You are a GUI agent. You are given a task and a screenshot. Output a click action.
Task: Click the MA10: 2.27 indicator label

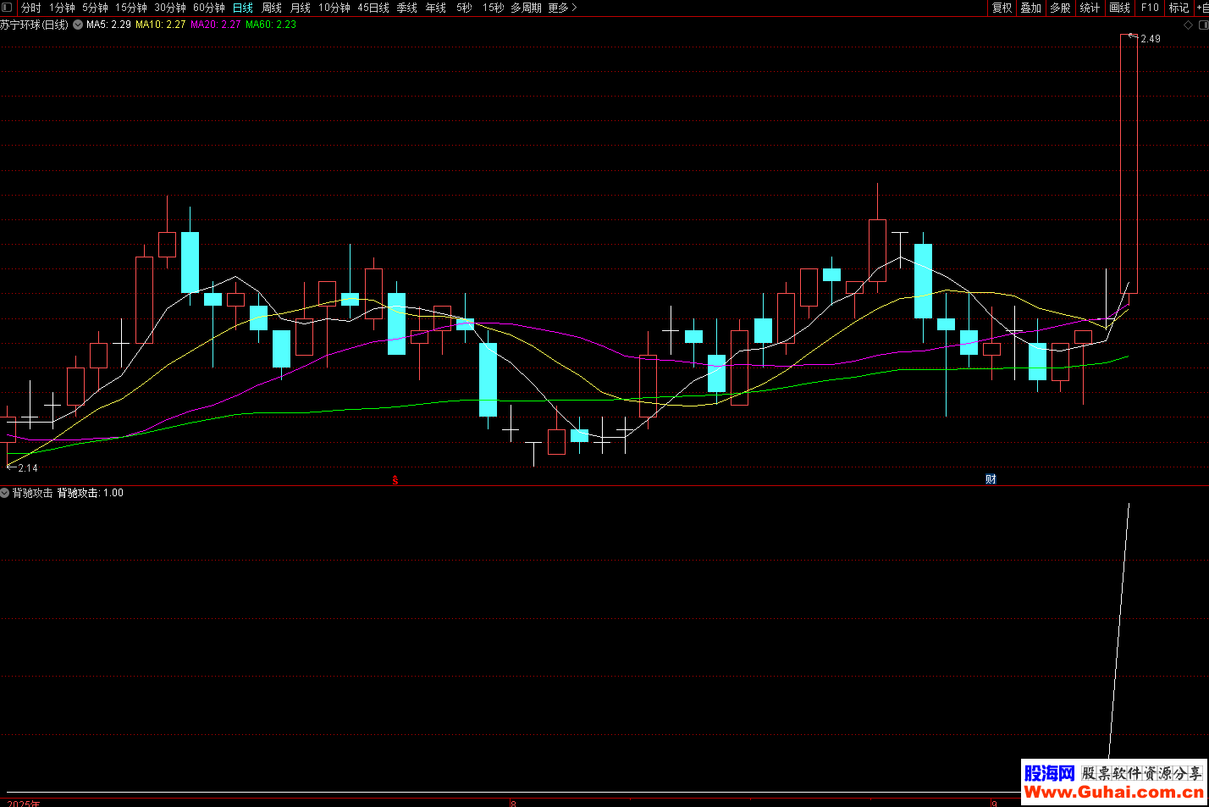161,25
